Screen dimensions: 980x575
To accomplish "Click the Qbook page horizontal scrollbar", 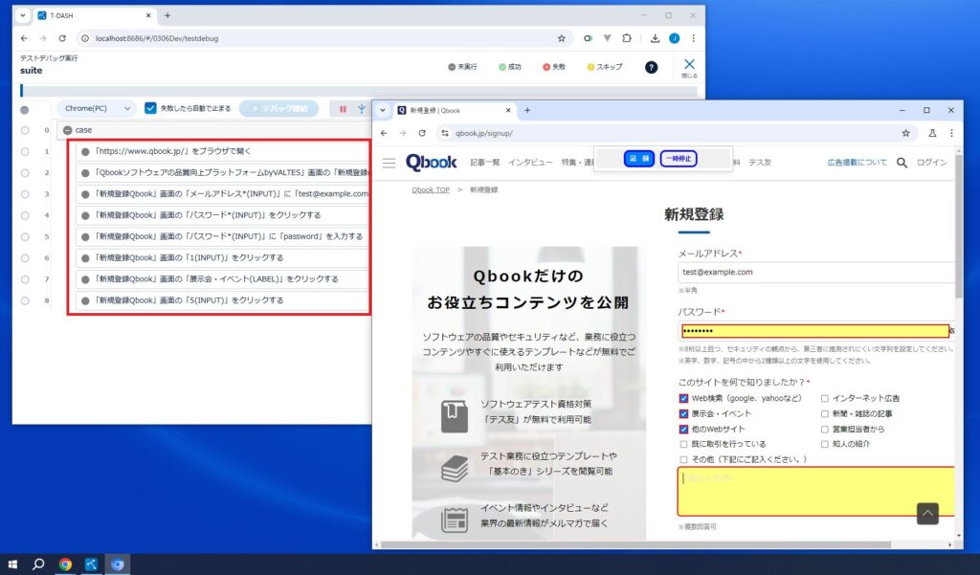I will pos(636,545).
